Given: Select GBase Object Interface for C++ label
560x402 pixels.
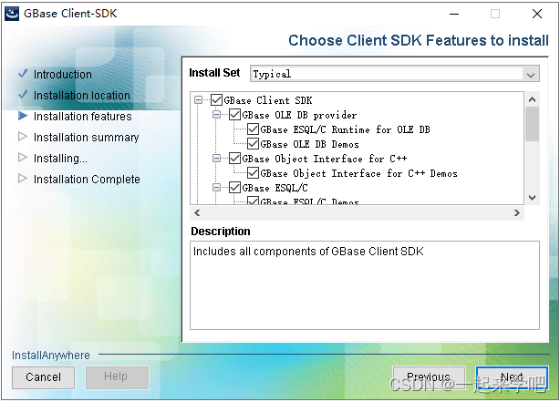Looking at the screenshot, I should pyautogui.click(x=325, y=159).
